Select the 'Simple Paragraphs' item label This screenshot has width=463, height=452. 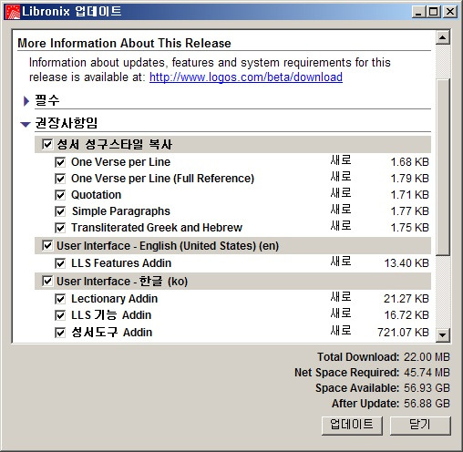tap(121, 211)
